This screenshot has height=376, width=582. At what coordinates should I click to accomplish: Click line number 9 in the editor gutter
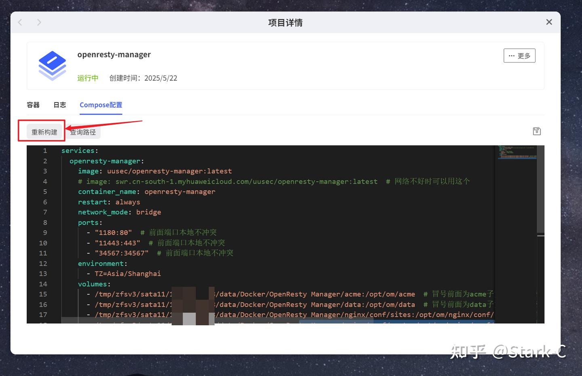tap(45, 232)
